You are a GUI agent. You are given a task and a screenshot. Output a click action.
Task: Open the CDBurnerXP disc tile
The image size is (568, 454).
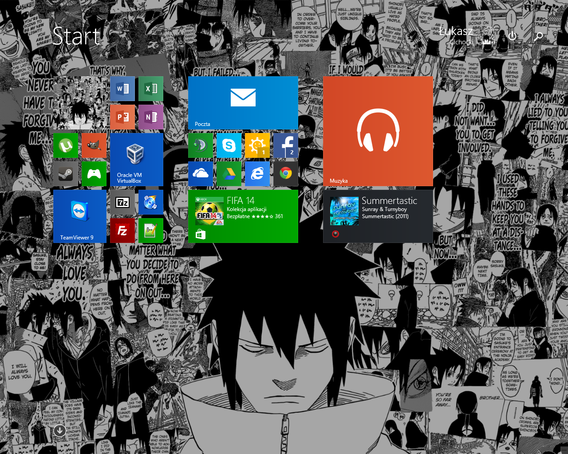[151, 202]
